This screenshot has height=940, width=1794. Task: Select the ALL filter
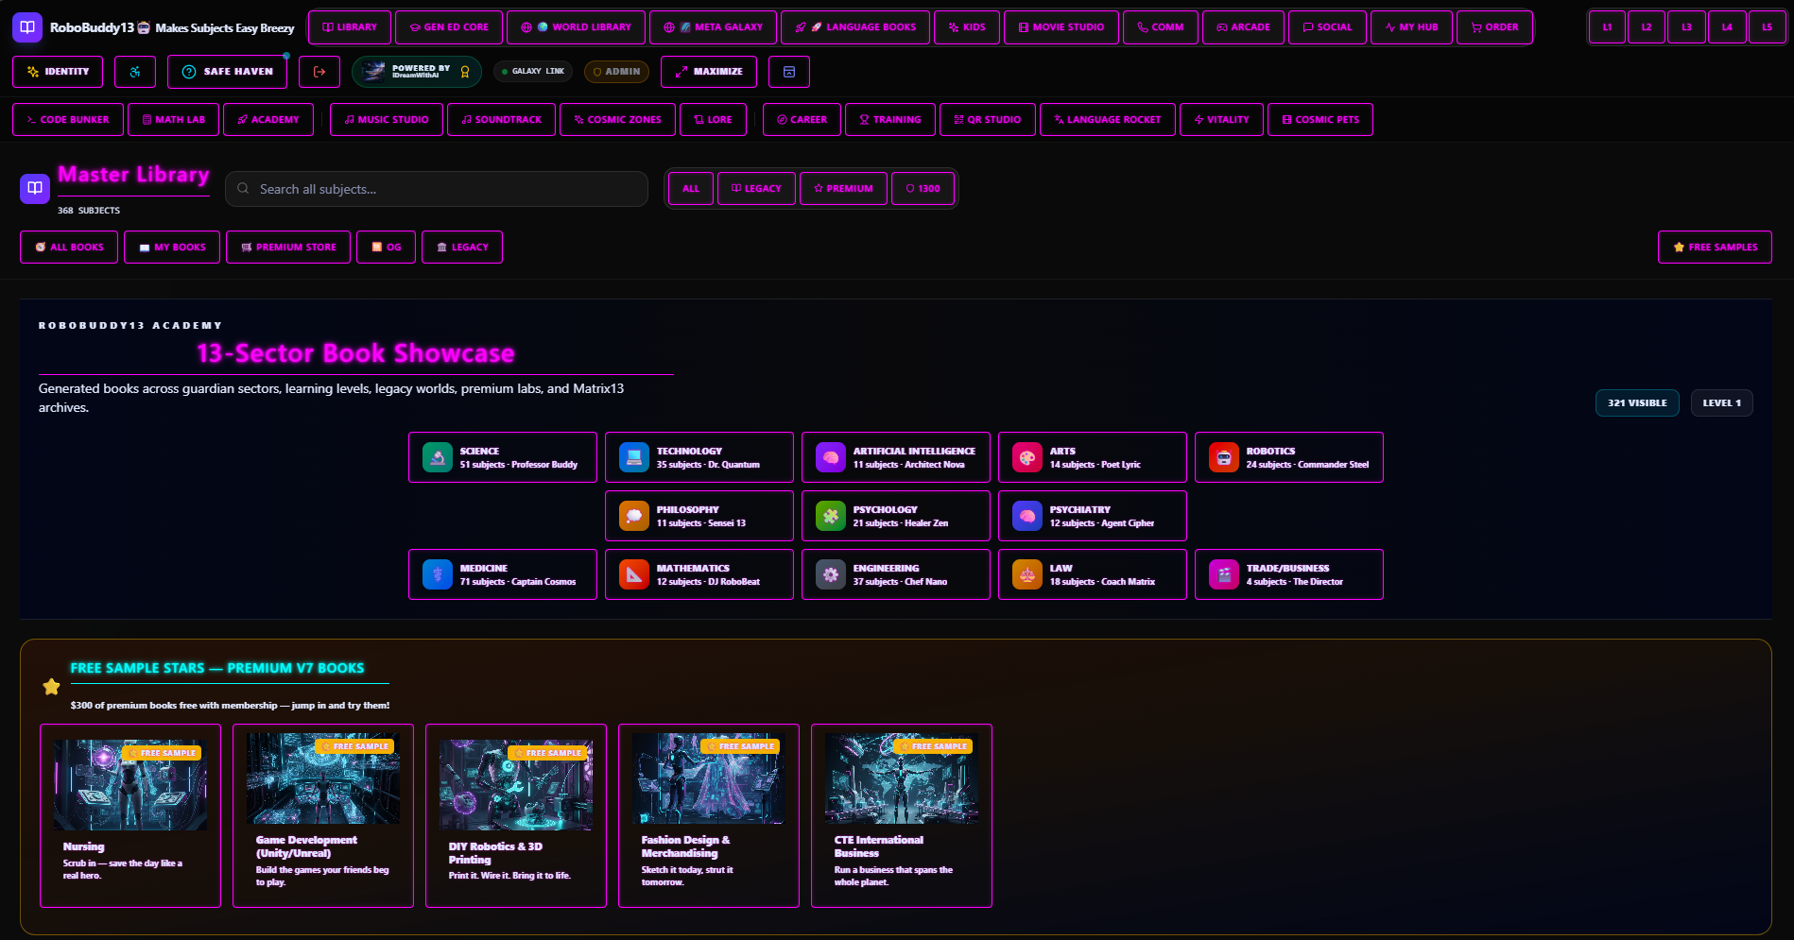(x=691, y=189)
